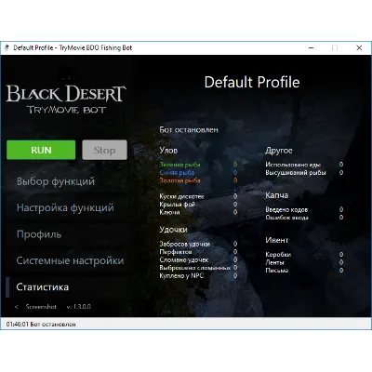Close the TryMovie BDO Fishing Bot window
The image size is (372, 372).
359,47
